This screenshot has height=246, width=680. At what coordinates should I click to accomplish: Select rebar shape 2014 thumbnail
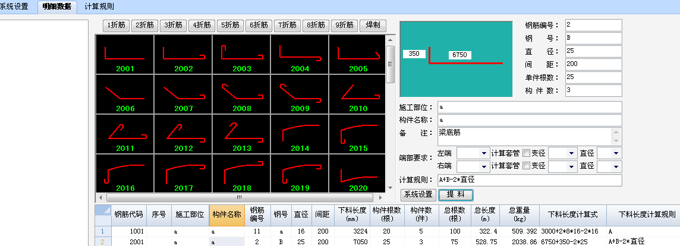(300, 134)
